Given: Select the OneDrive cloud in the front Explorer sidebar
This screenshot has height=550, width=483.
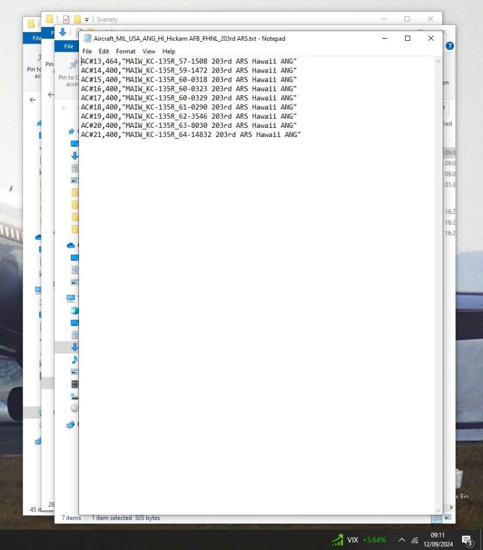Looking at the screenshot, I should point(71,245).
